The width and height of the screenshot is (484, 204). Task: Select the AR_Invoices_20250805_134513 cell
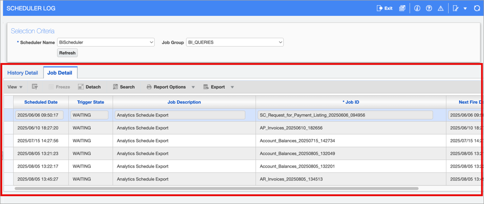point(351,179)
